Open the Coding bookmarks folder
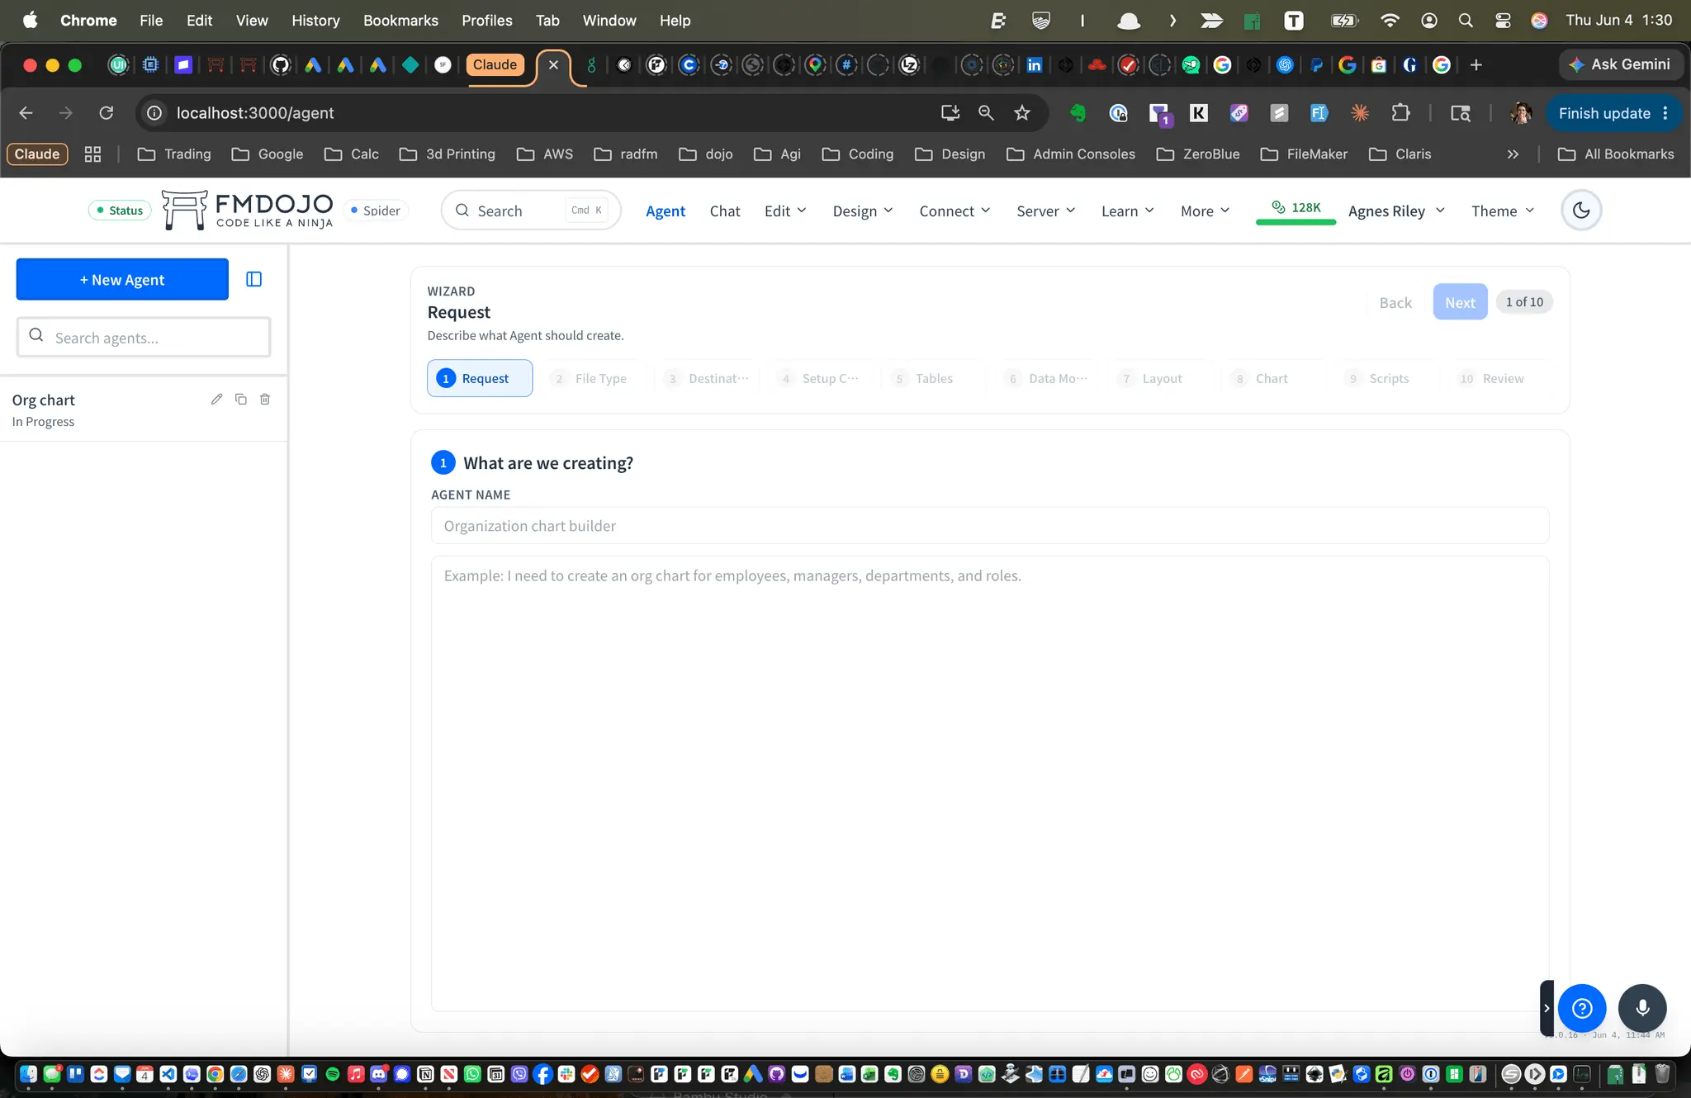The height and width of the screenshot is (1098, 1691). pyautogui.click(x=858, y=154)
